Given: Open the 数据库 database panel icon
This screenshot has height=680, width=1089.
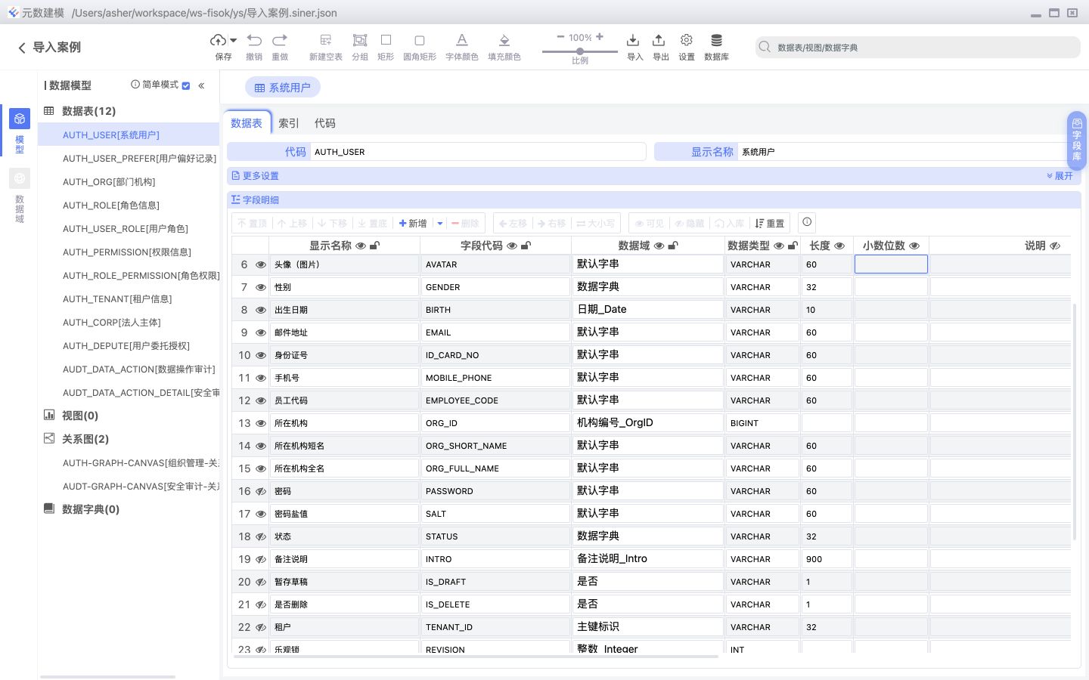Looking at the screenshot, I should (x=716, y=45).
